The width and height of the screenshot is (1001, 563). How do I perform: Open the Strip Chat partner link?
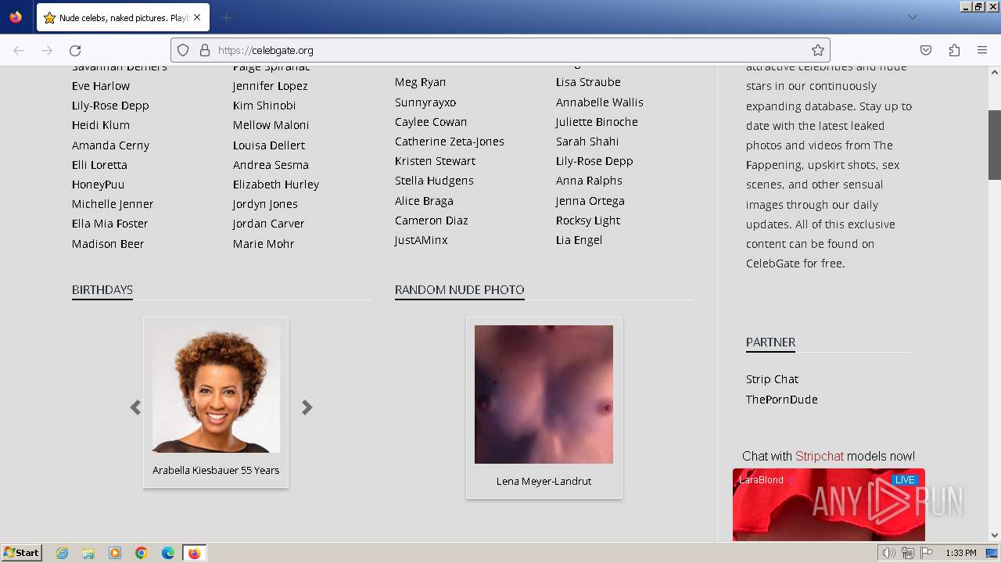(x=772, y=379)
